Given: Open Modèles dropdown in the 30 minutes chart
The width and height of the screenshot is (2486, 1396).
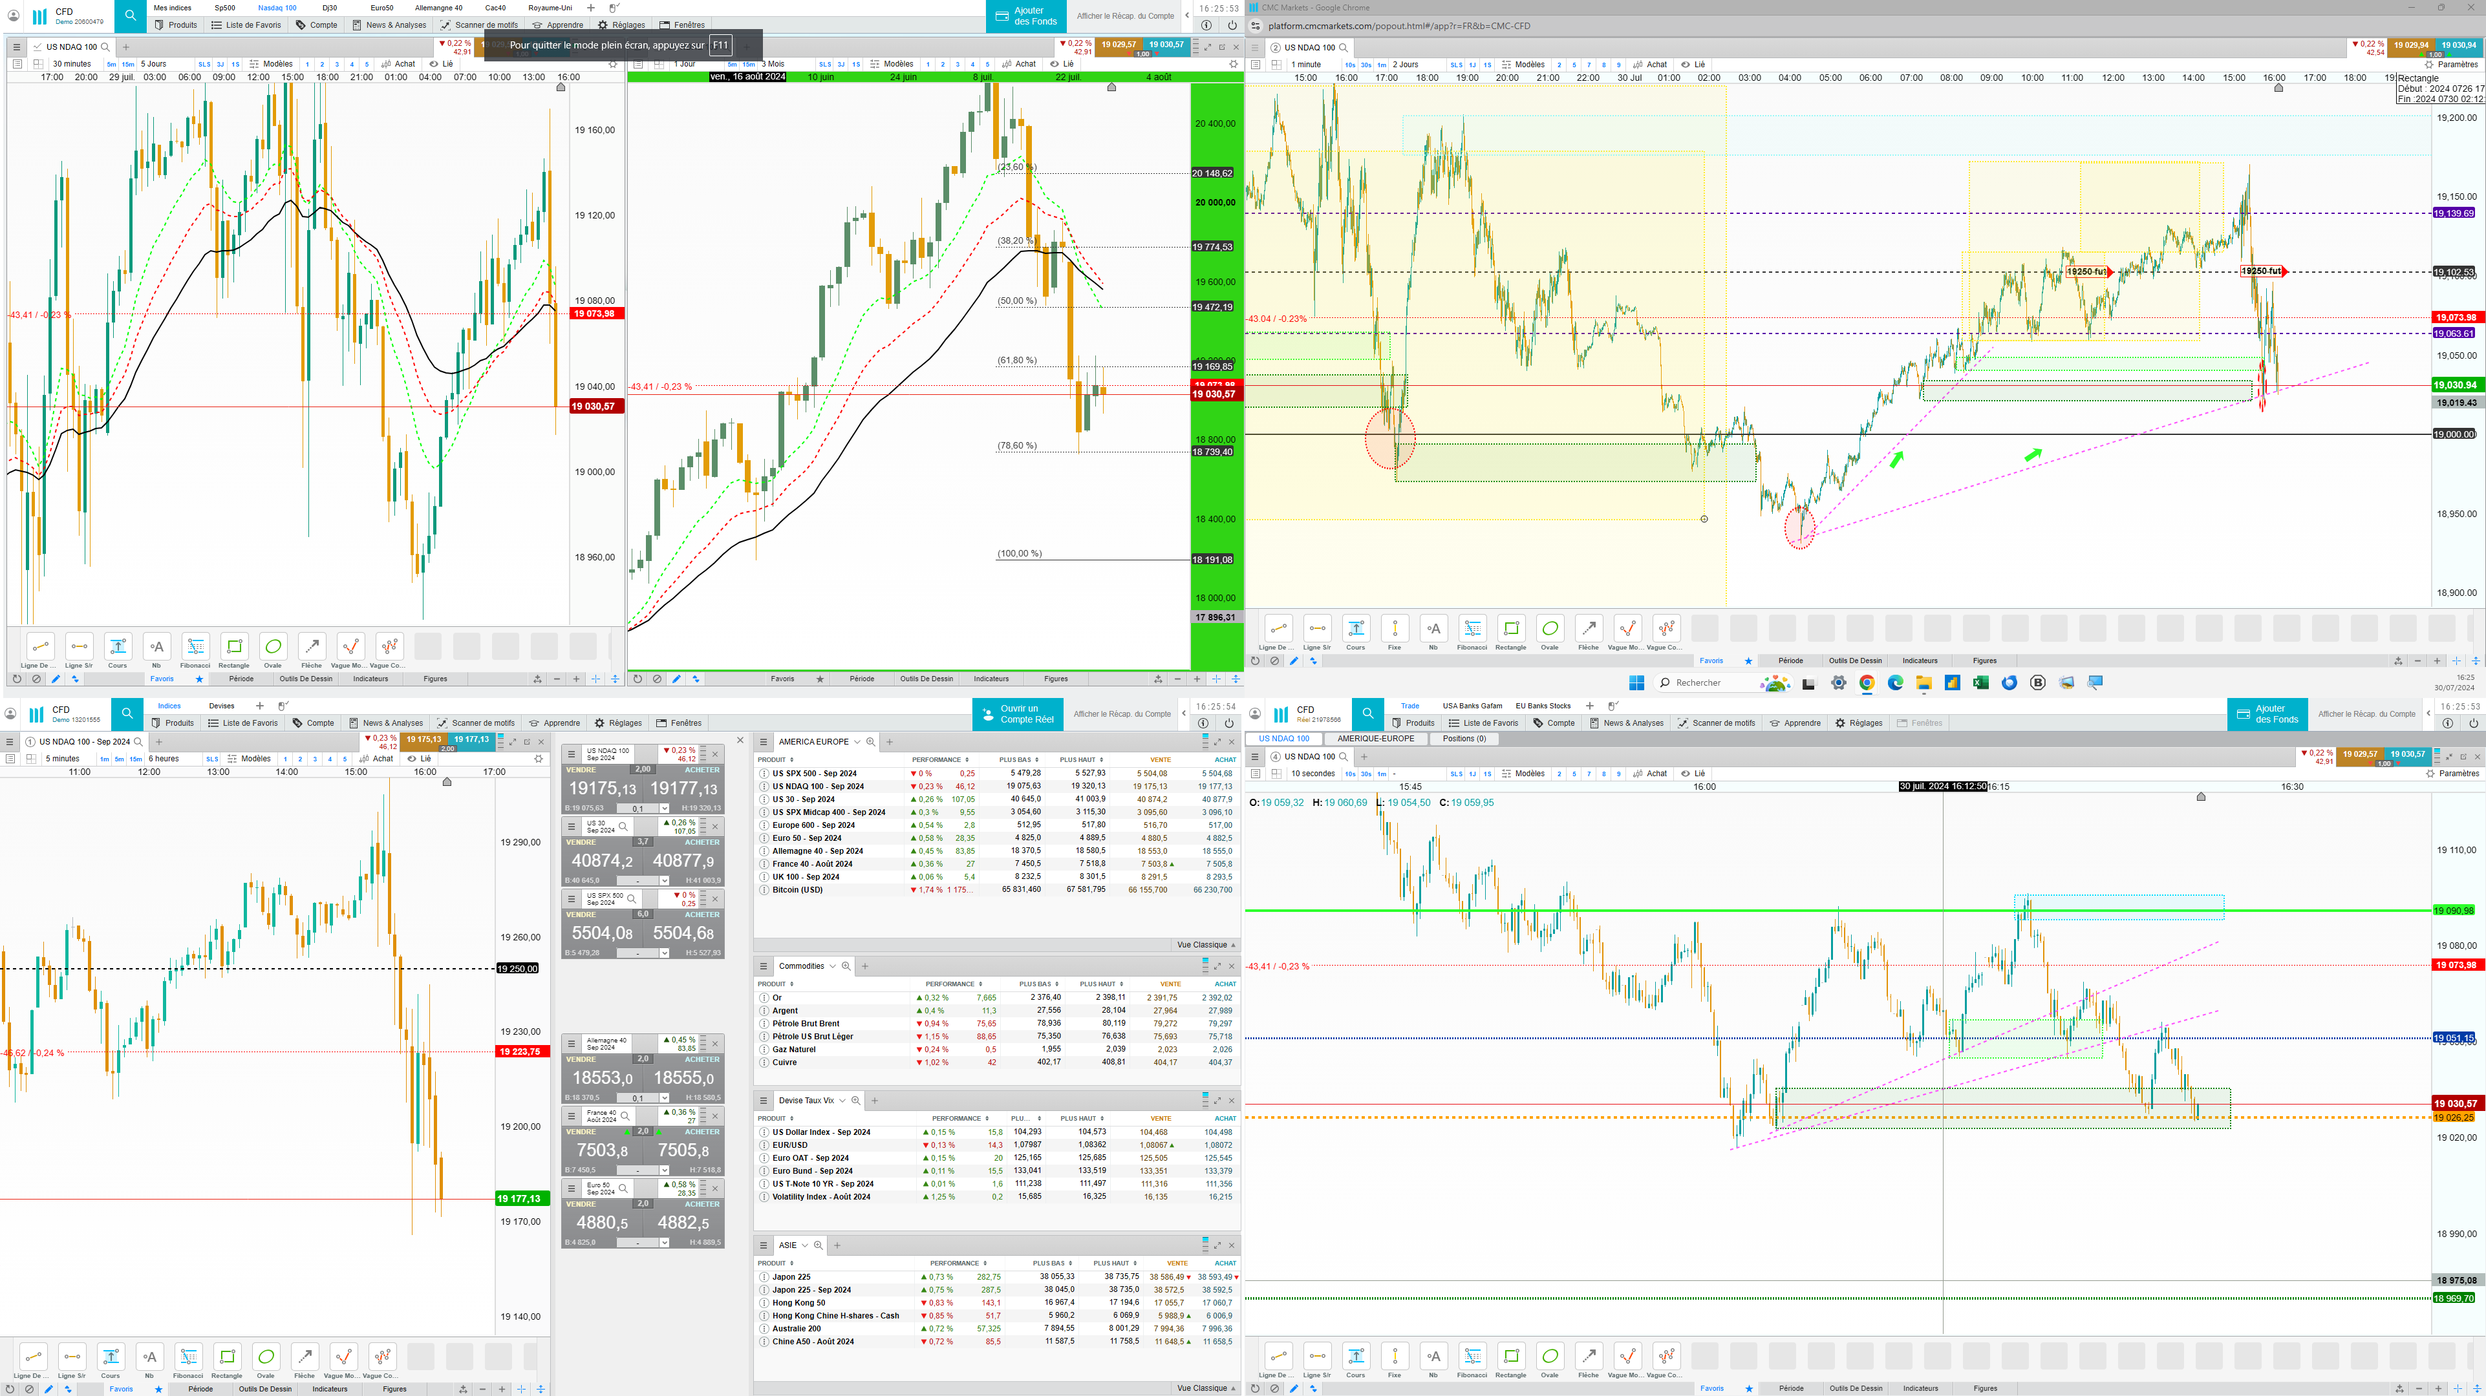Looking at the screenshot, I should [x=271, y=65].
